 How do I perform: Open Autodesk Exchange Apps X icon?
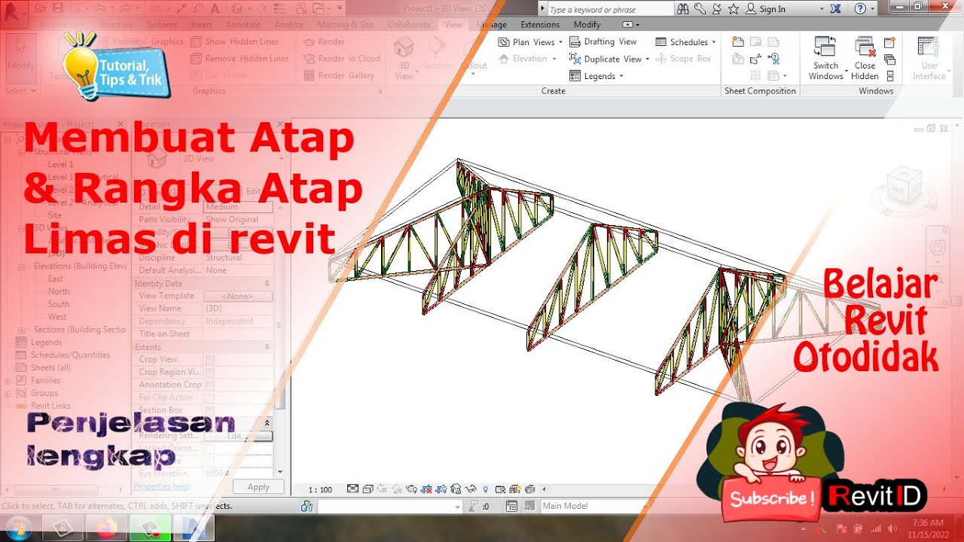[x=835, y=9]
